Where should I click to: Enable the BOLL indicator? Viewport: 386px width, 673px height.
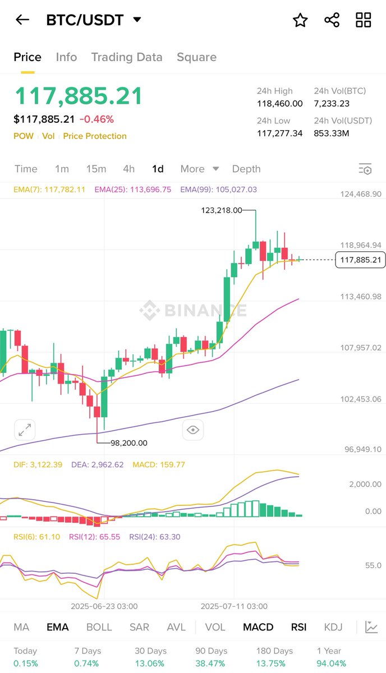point(99,627)
